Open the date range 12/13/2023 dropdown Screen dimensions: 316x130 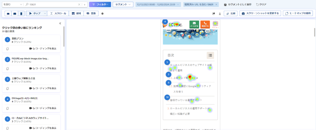coord(158,4)
